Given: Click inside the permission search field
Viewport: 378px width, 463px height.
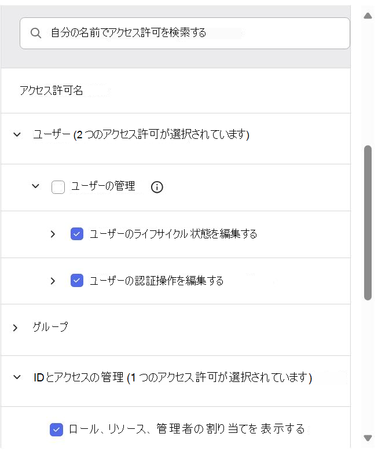Looking at the screenshot, I should 174,33.
